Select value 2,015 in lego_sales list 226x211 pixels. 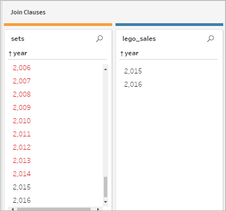(133, 71)
